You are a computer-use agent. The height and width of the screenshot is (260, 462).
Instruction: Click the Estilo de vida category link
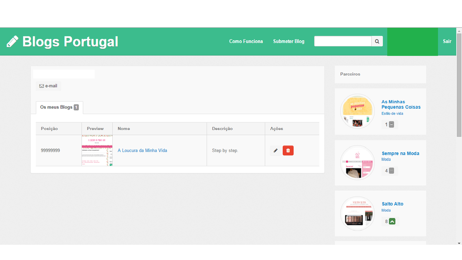coord(392,113)
